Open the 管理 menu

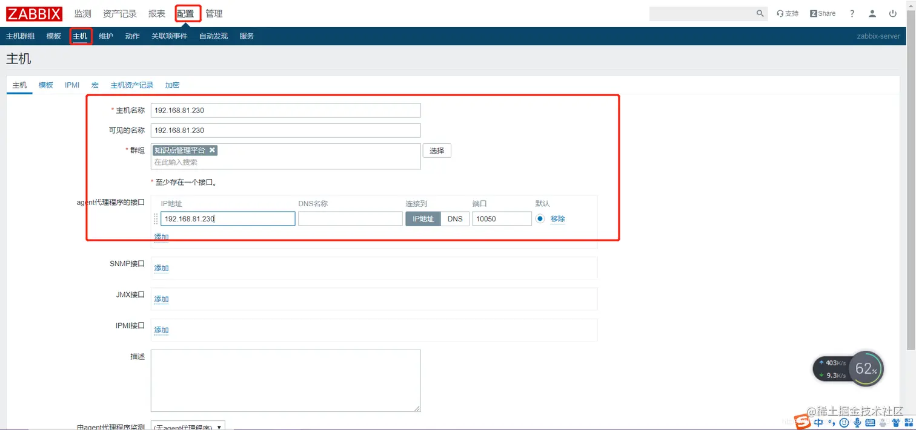pyautogui.click(x=214, y=13)
